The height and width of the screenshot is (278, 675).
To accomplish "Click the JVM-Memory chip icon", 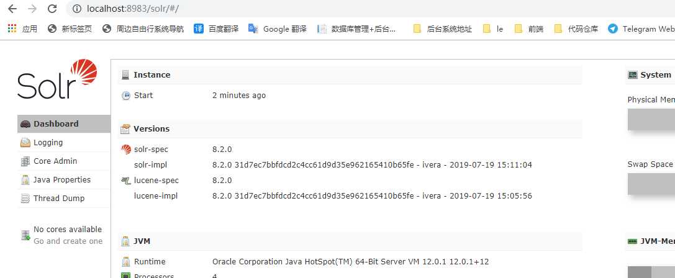I will pyautogui.click(x=632, y=241).
